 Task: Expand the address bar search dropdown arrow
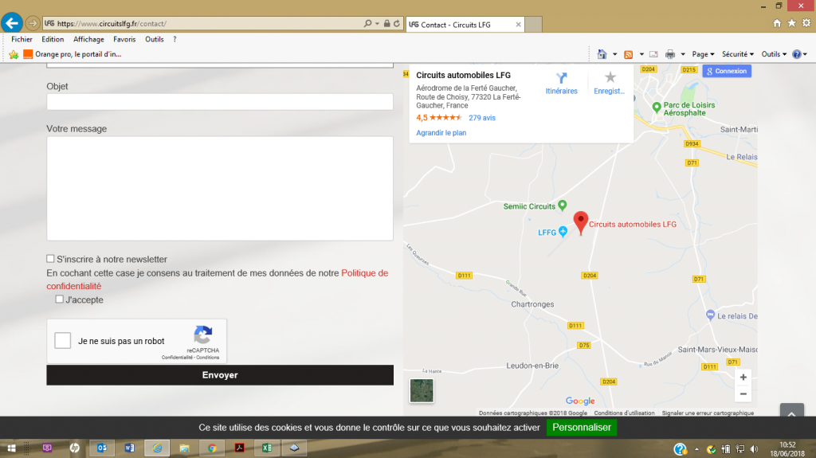(377, 23)
